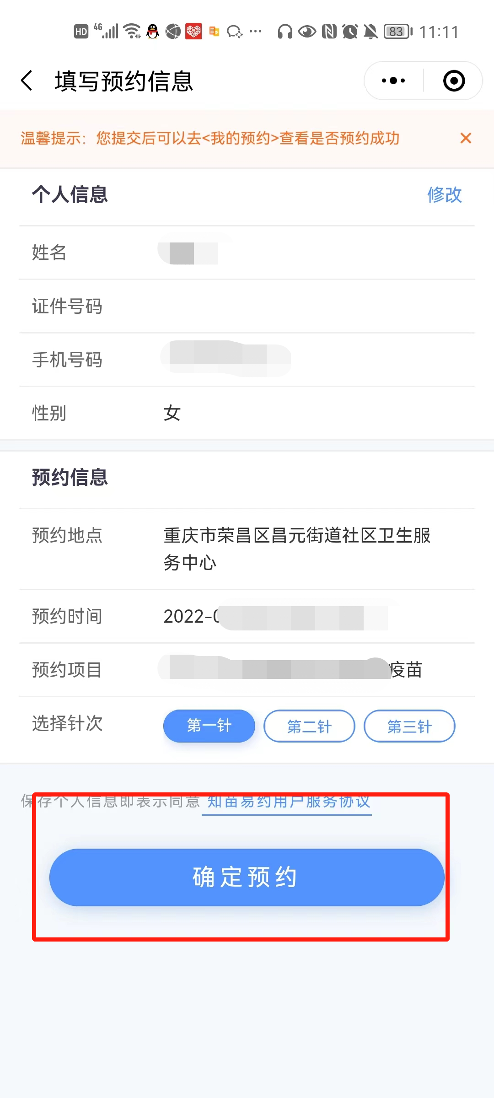This screenshot has height=1098, width=494.
Task: Tap the Wi-Fi signal status icon
Action: pos(133,32)
